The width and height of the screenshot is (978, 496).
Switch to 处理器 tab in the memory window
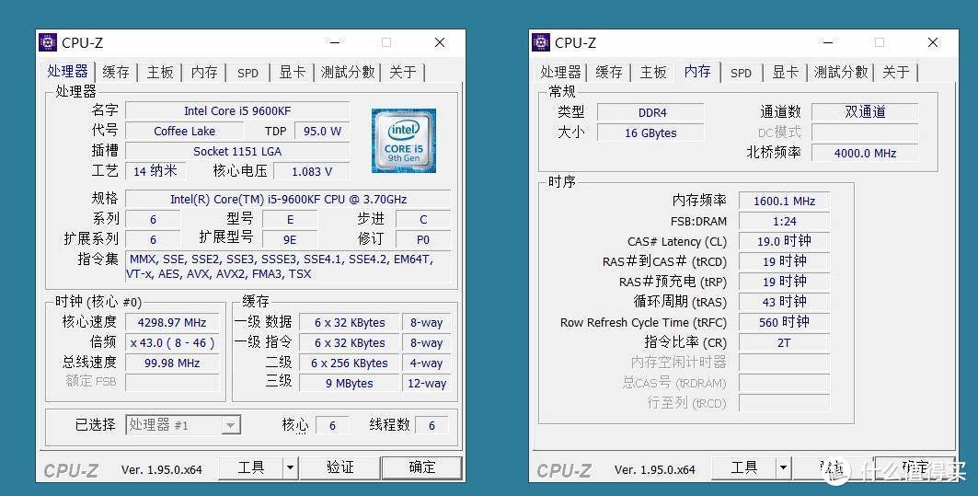(560, 73)
